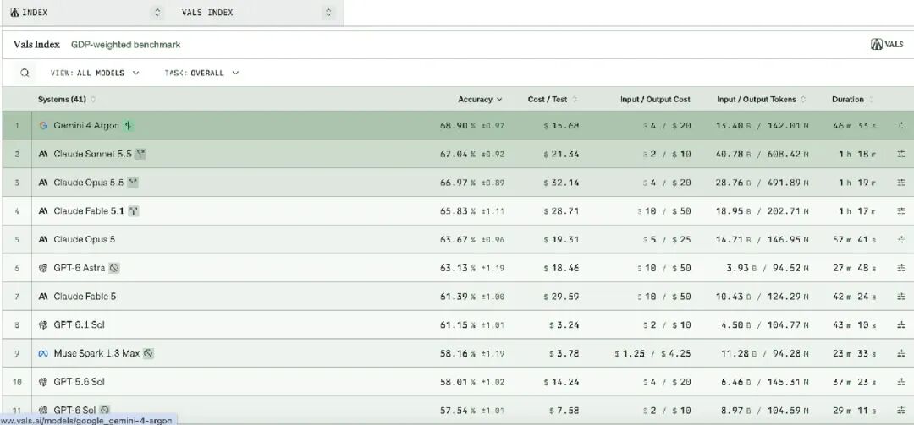The image size is (914, 425).
Task: Click the end-of-row icon for Claude Opus 5
Action: tap(901, 239)
